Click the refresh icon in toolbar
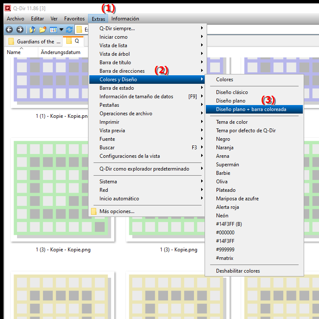Image resolution: width=319 pixels, height=319 pixels. [69, 30]
